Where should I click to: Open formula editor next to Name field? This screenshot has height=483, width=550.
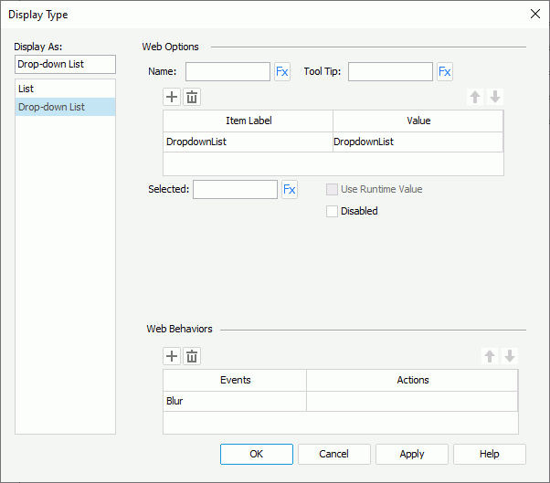(x=282, y=72)
